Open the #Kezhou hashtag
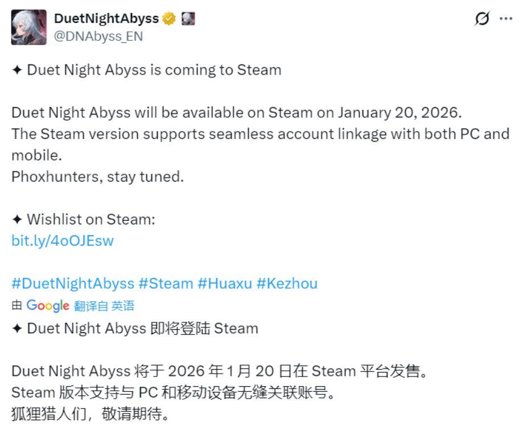The height and width of the screenshot is (430, 522). [287, 283]
